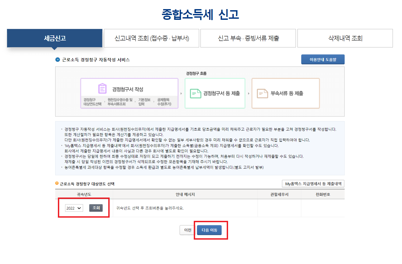Click the 원천징수영수증 및 부속서류조회 sub-step text
Image resolution: width=402 pixels, height=264 pixels.
[120, 102]
